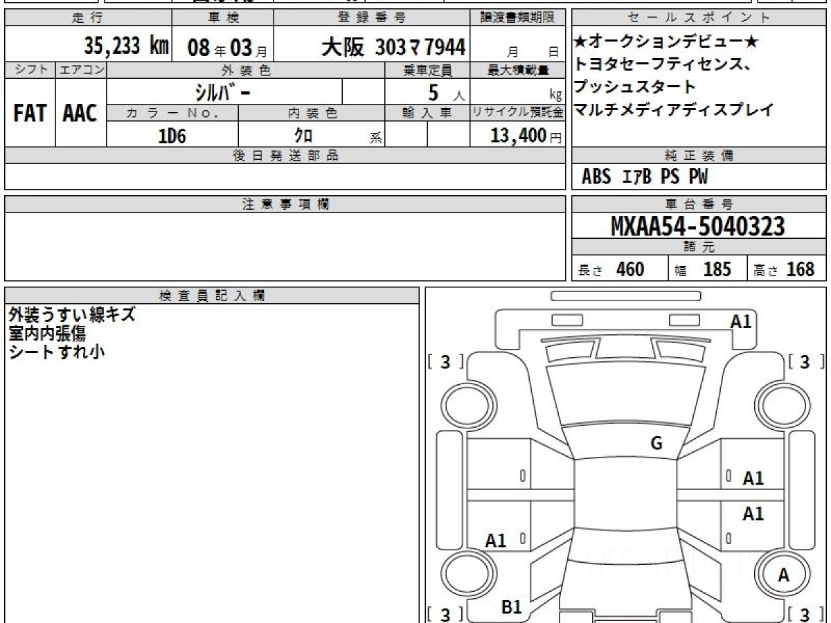Select the height value 高さ 168
Image resolution: width=831 pixels, height=623 pixels.
coord(784,269)
